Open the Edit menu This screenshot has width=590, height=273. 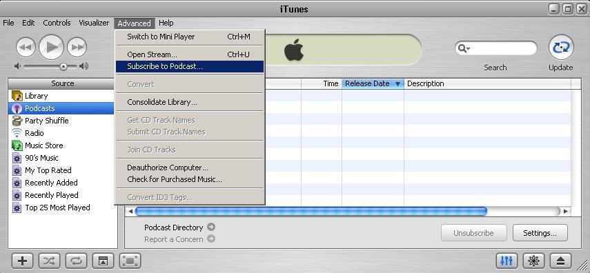28,23
